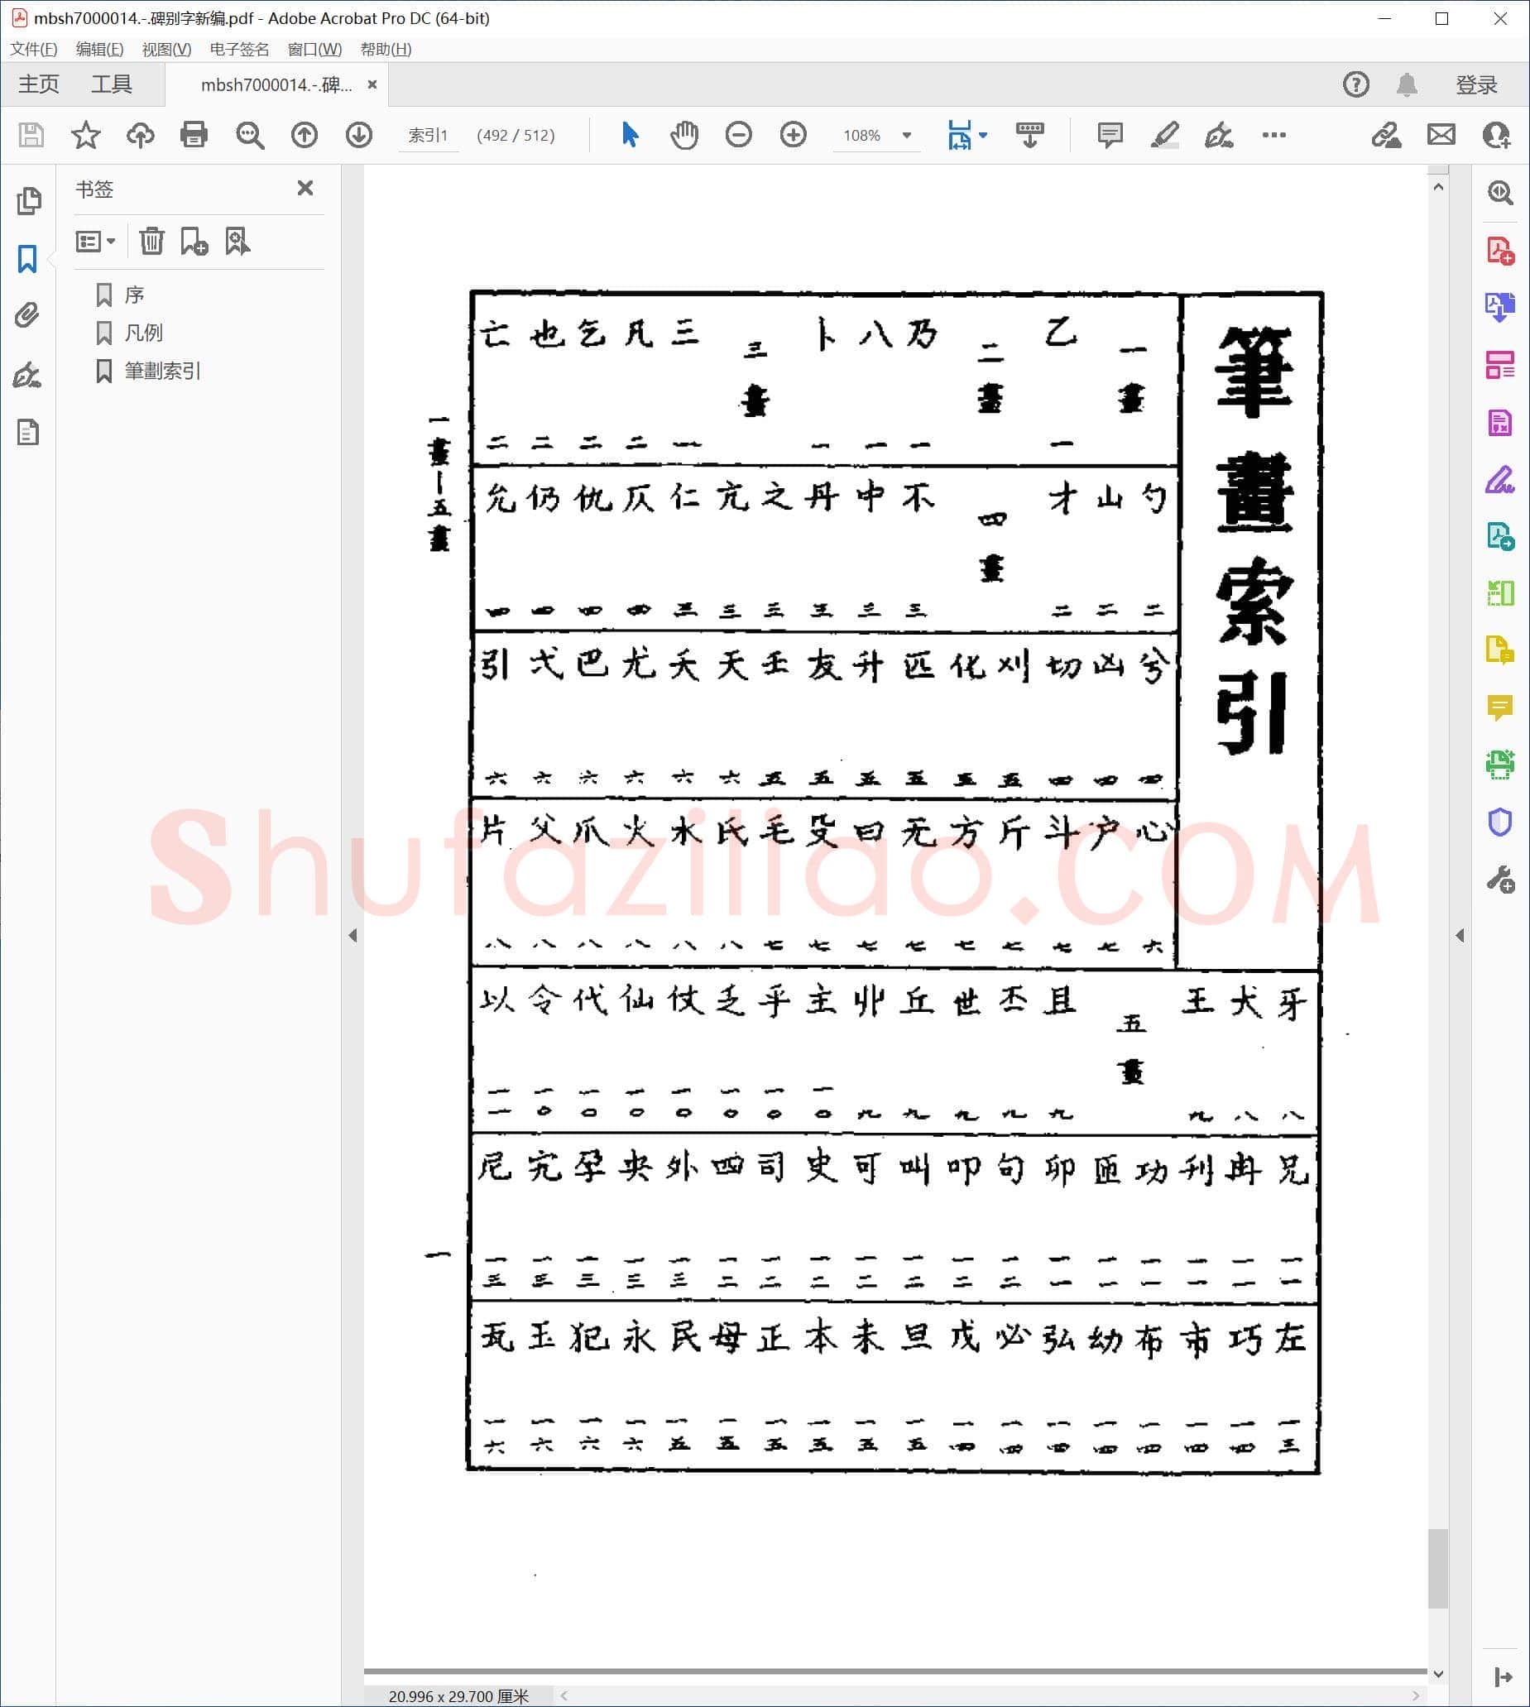1530x1707 pixels.
Task: Open the Protect shield tool in the right pane
Action: point(1500,821)
